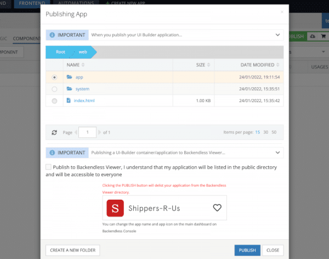Expand the first IMPORTANT notice about publishing

coord(277,35)
